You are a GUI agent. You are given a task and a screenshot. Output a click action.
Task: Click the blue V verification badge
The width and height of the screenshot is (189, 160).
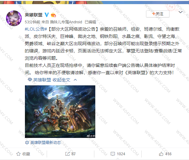[47, 15]
